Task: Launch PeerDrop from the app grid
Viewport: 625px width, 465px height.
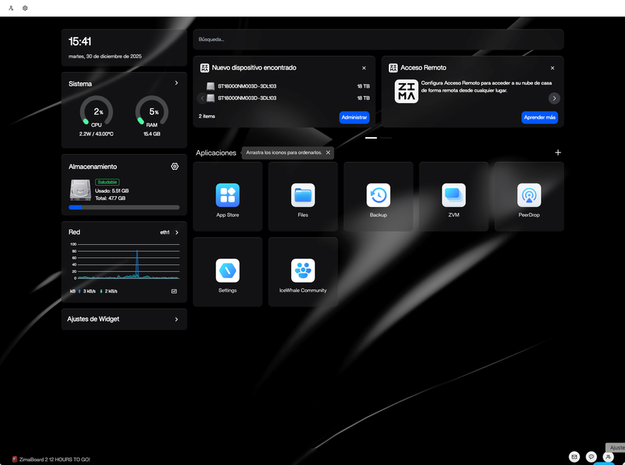Action: point(529,195)
